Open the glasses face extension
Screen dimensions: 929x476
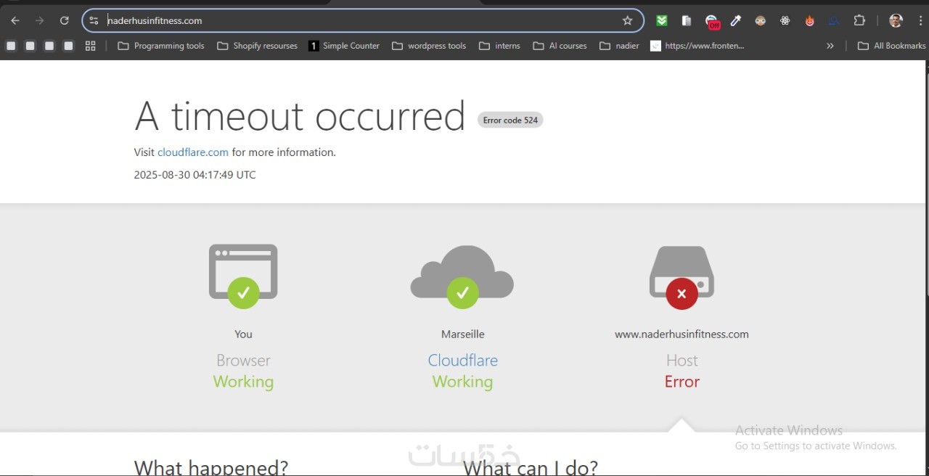click(x=761, y=21)
